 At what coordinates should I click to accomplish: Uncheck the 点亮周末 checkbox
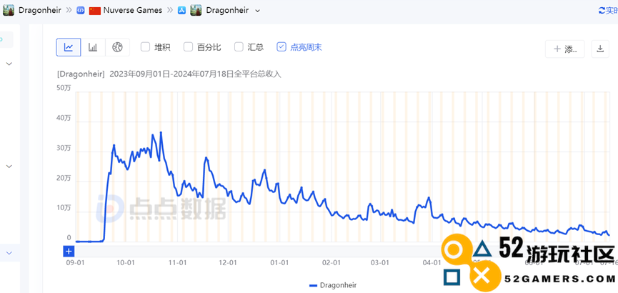tap(281, 47)
